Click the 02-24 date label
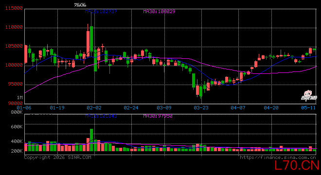The height and width of the screenshot is (175, 321). click(131, 108)
